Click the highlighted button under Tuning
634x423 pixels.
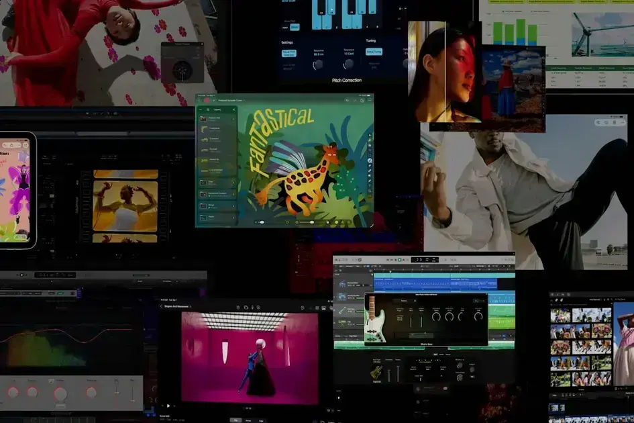[x=374, y=52]
